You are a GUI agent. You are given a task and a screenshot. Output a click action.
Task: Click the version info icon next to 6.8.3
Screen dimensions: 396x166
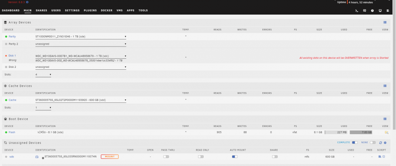click(x=27, y=2)
